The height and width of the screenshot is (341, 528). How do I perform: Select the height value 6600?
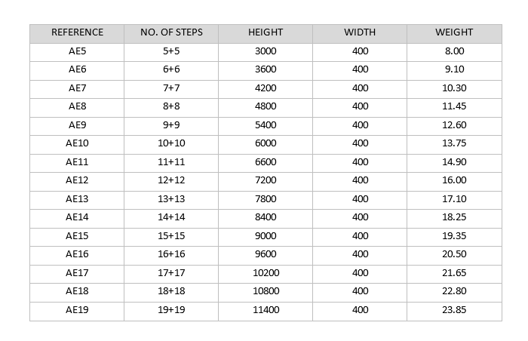[x=266, y=162]
